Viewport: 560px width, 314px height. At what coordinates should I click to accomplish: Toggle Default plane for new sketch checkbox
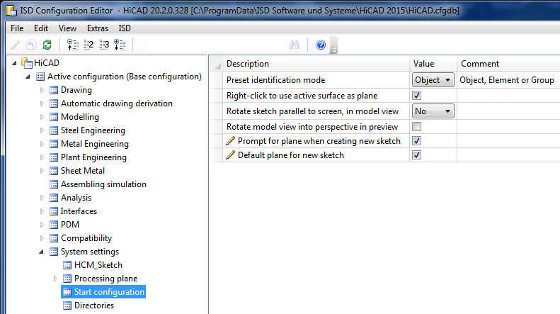[x=417, y=155]
